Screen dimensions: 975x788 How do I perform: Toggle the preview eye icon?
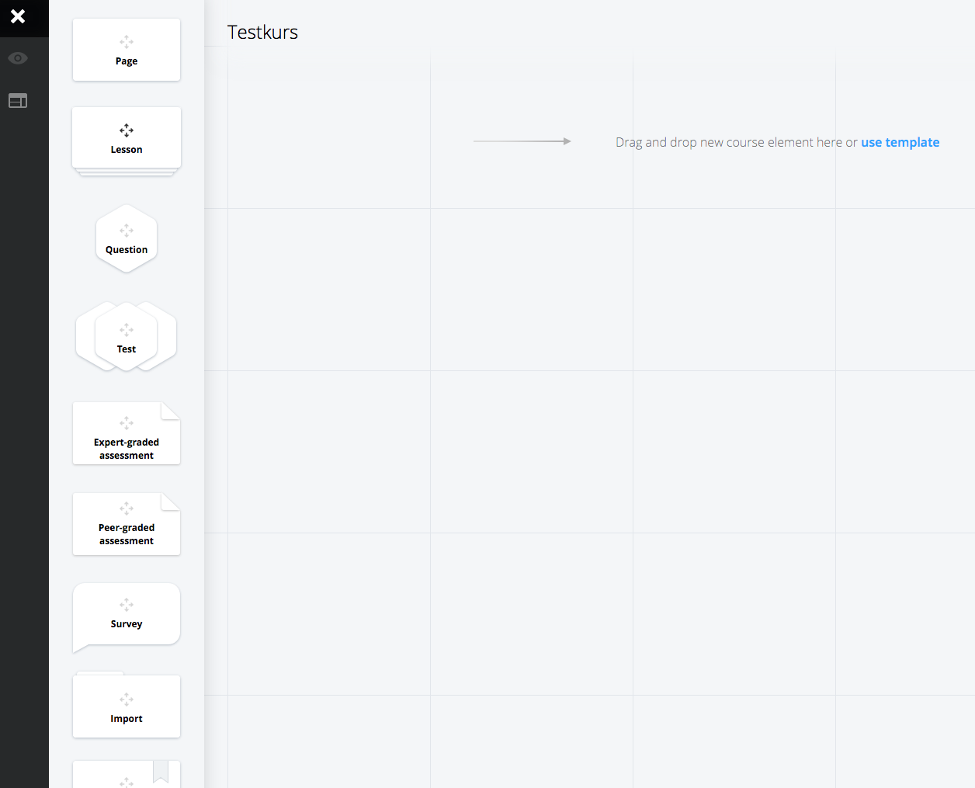pos(18,58)
